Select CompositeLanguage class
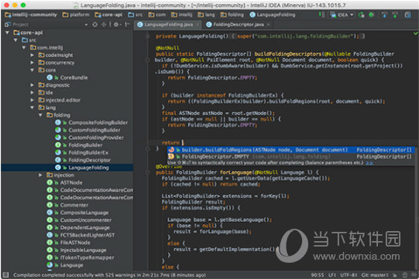The height and width of the screenshot is (279, 419). tap(77, 213)
